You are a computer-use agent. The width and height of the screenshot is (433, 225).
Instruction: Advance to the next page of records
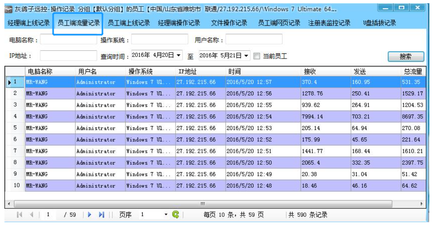click(x=89, y=215)
